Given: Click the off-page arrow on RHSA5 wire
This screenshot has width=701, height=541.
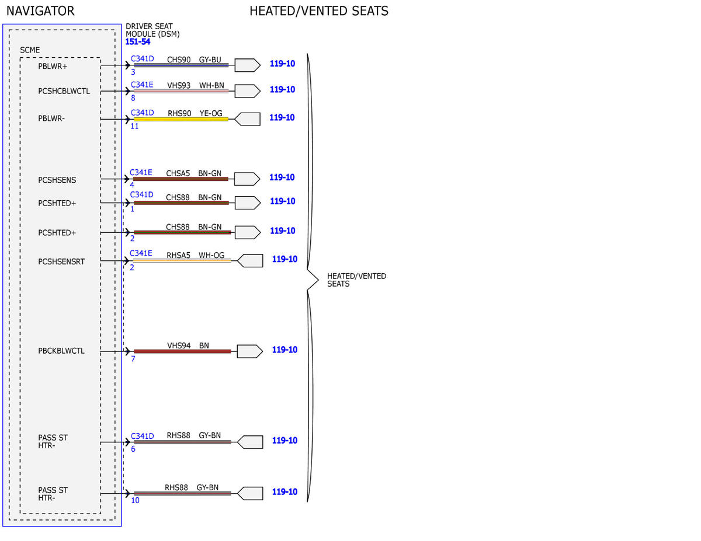Looking at the screenshot, I should 249,260.
